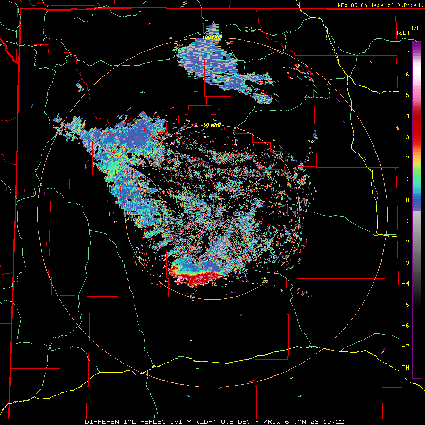
Task: Click the DZD legend title
Action: point(415,28)
